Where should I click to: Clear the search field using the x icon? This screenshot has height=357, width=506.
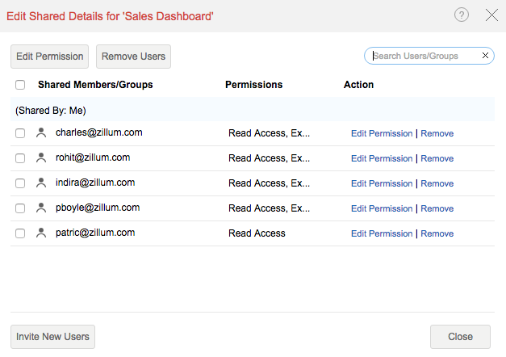coord(485,56)
